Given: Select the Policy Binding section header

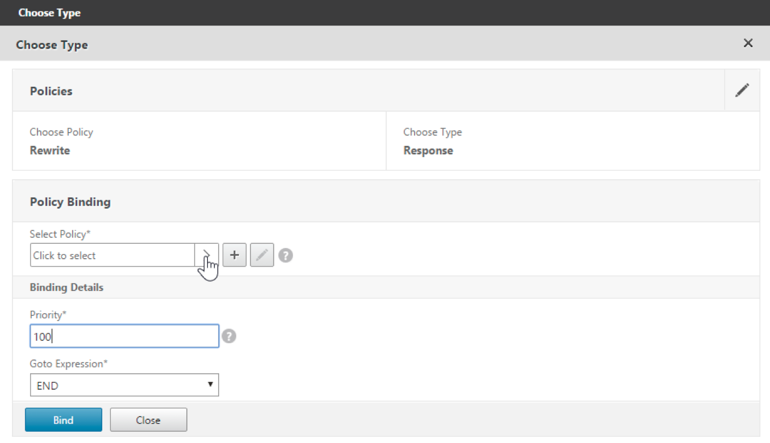Looking at the screenshot, I should (70, 202).
